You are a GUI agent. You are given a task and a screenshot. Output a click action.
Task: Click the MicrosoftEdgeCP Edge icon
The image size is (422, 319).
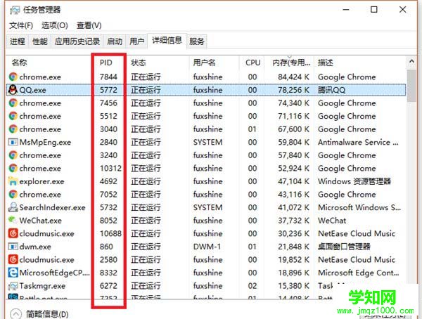[x=13, y=273]
